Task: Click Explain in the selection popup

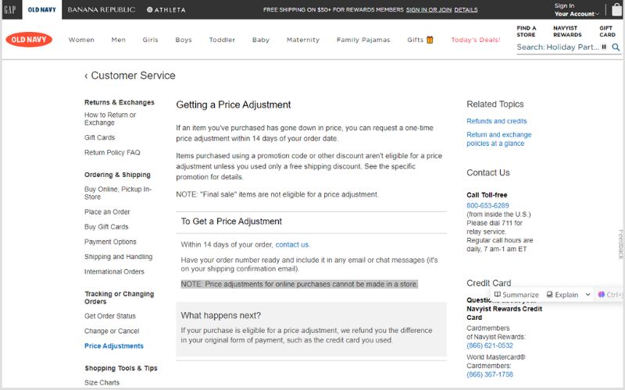Action: pyautogui.click(x=562, y=295)
